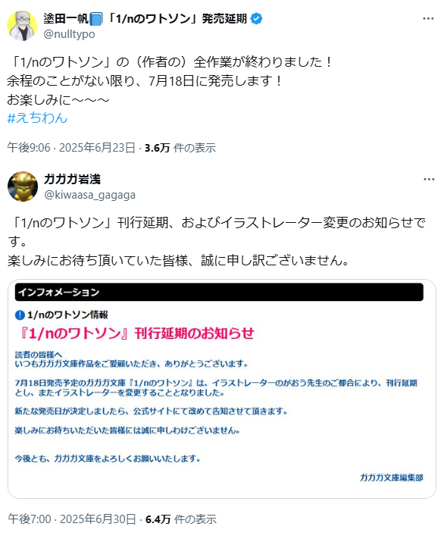
Task: Open the @kiwaasa_gagaga handle link
Action: pyautogui.click(x=90, y=195)
